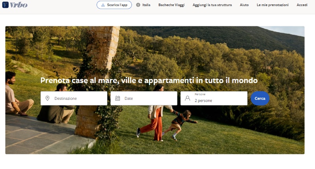Click the person icon in the Persone field
This screenshot has height=169, width=315.
pos(187,98)
